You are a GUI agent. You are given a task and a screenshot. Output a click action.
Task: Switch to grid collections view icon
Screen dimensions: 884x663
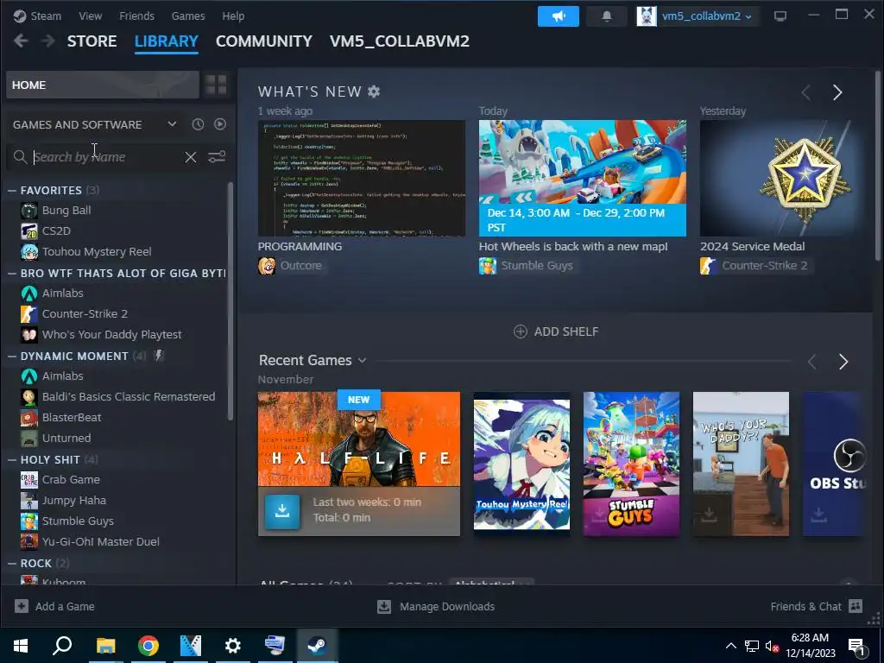pos(216,85)
